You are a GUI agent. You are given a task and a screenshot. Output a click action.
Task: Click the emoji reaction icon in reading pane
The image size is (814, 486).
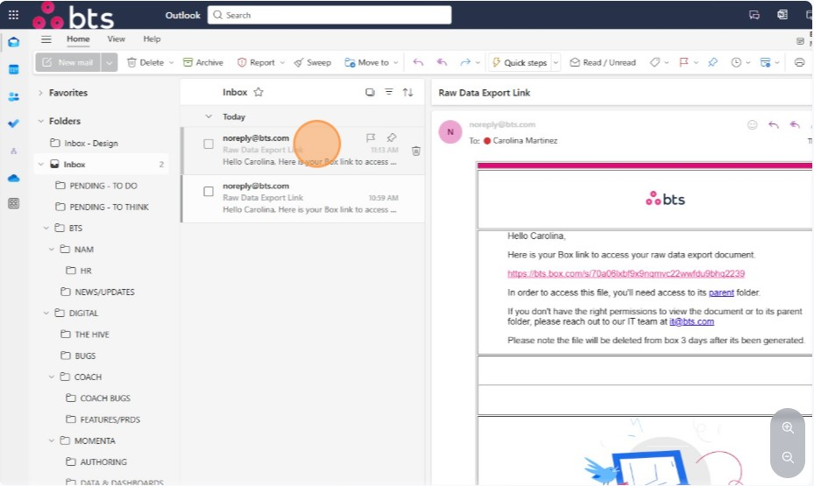tap(752, 124)
